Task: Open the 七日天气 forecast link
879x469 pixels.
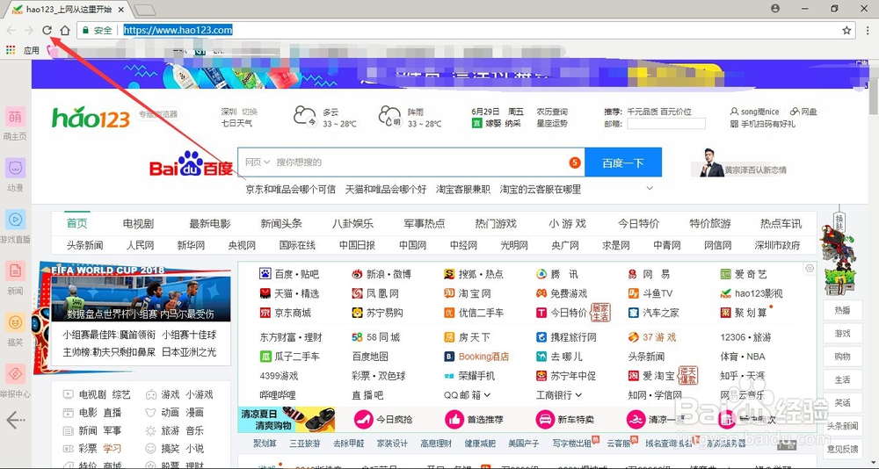Action: pos(236,123)
